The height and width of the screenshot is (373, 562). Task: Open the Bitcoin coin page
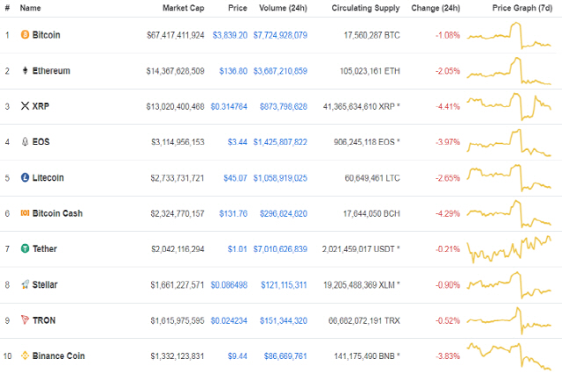(x=47, y=35)
